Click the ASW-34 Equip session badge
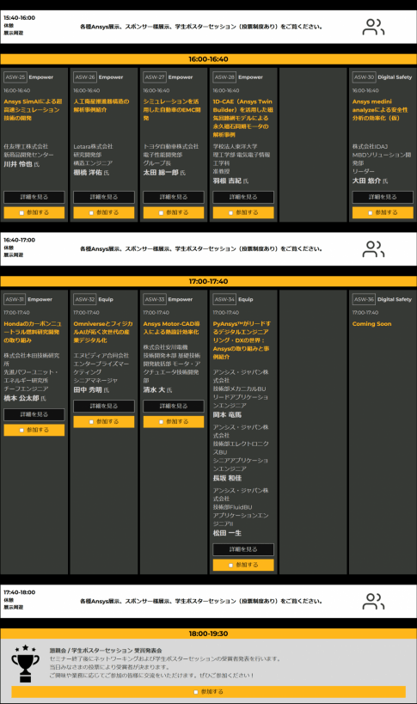 224,299
